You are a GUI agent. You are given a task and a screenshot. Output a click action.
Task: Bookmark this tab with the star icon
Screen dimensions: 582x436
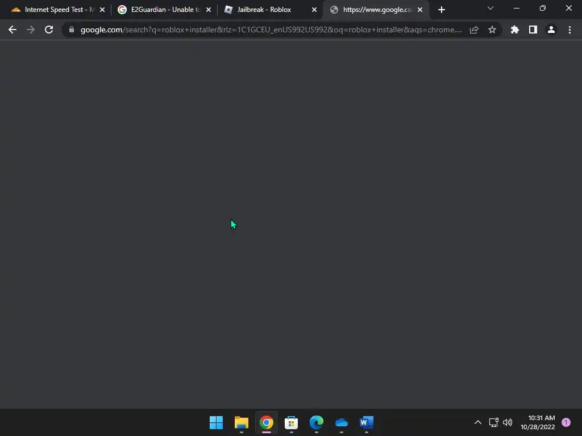492,30
